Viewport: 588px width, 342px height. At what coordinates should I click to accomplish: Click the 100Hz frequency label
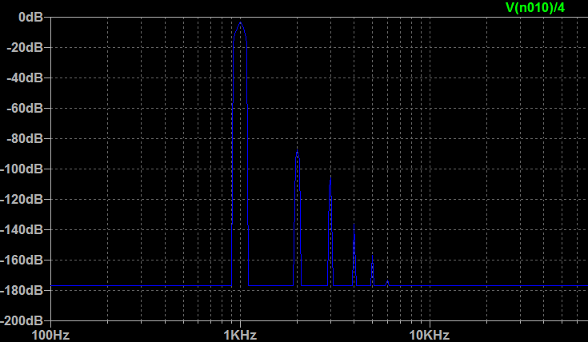point(51,335)
